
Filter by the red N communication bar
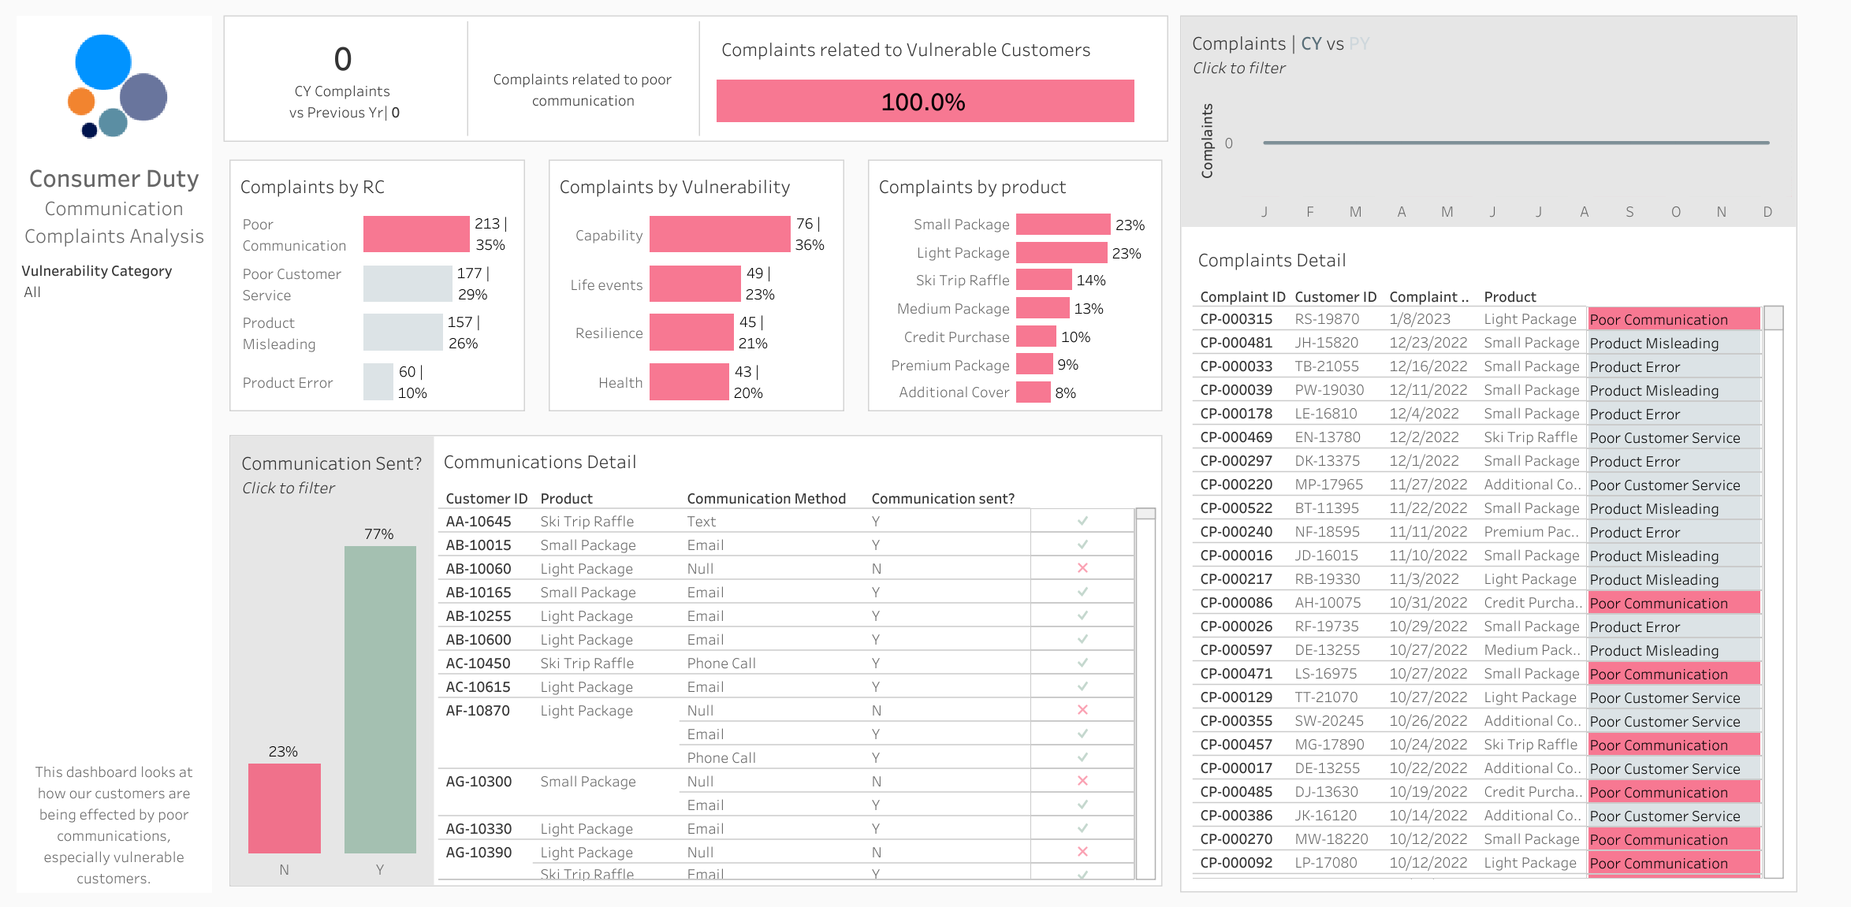click(285, 808)
